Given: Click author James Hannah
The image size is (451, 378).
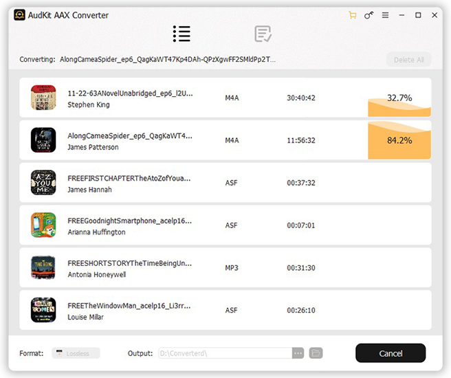Looking at the screenshot, I should 90,190.
